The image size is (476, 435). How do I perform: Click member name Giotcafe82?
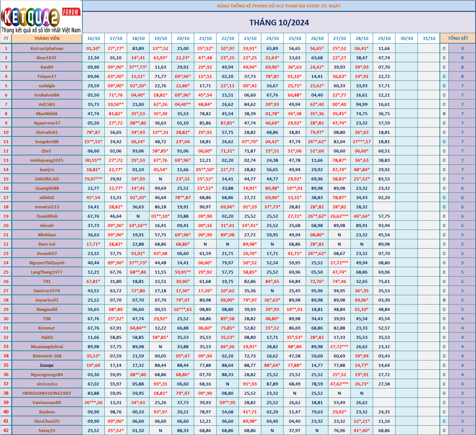click(47, 132)
